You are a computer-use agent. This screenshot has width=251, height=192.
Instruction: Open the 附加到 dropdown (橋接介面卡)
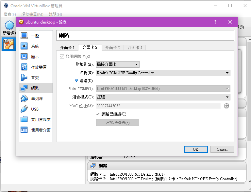[x=118, y=64]
